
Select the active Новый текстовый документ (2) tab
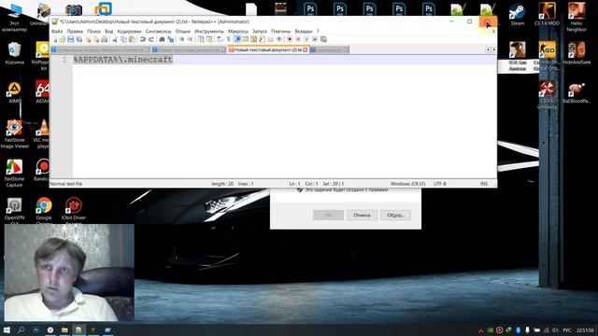coord(268,49)
